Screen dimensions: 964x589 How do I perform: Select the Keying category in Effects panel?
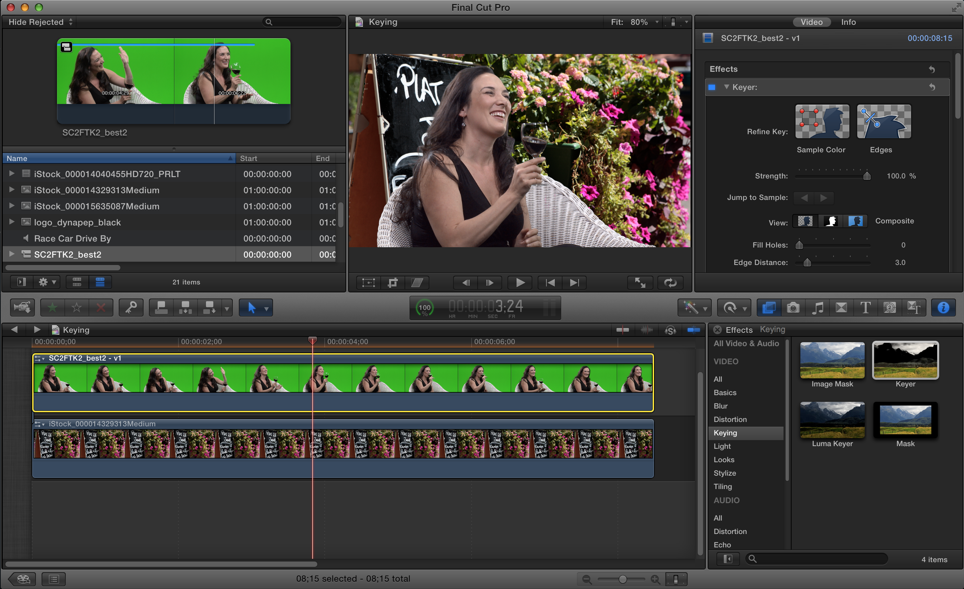tap(726, 433)
